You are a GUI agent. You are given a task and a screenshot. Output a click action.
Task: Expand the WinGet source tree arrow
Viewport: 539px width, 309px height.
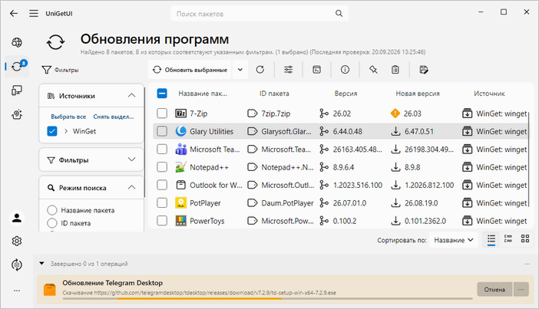click(x=66, y=131)
